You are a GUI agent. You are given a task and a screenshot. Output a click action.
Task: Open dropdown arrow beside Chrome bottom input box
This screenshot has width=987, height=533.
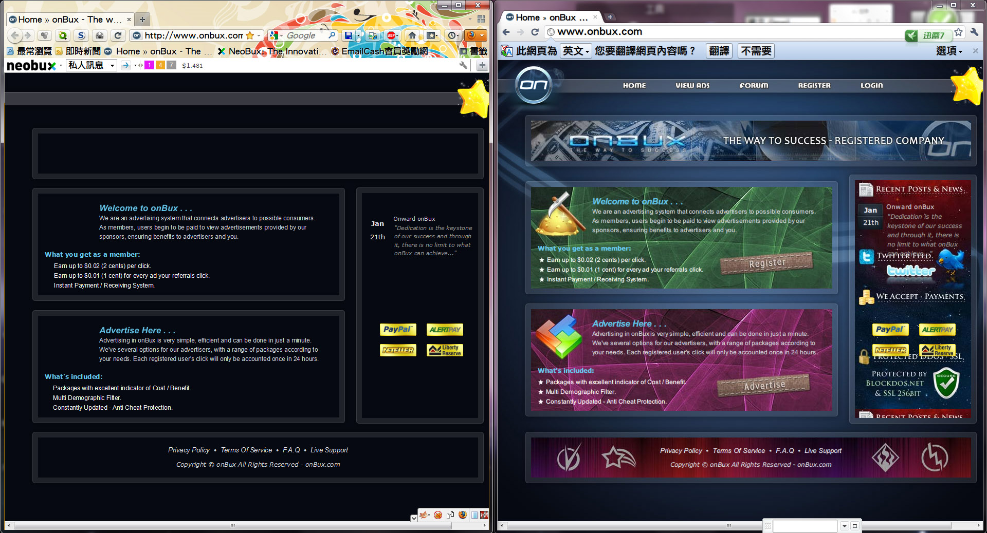click(x=844, y=526)
